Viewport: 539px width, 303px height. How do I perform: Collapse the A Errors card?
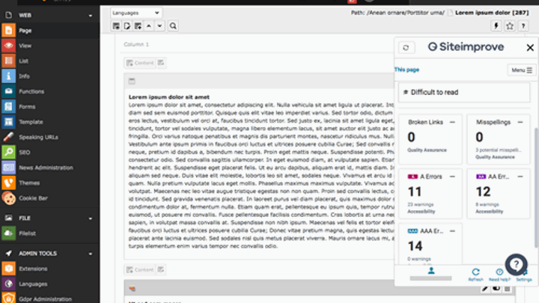point(451,175)
